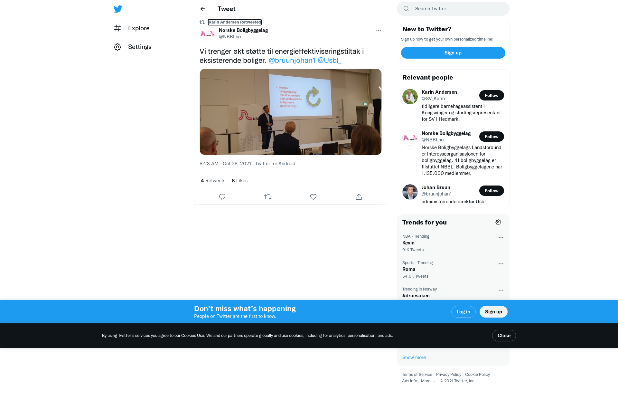This screenshot has width=618, height=410.
Task: Retweet using the action bar icon
Action: point(268,197)
